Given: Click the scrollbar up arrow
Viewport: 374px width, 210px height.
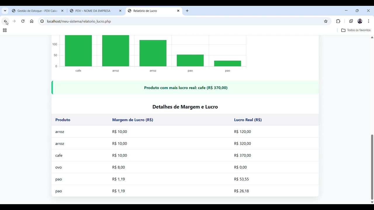Looking at the screenshot, I should click(x=372, y=37).
